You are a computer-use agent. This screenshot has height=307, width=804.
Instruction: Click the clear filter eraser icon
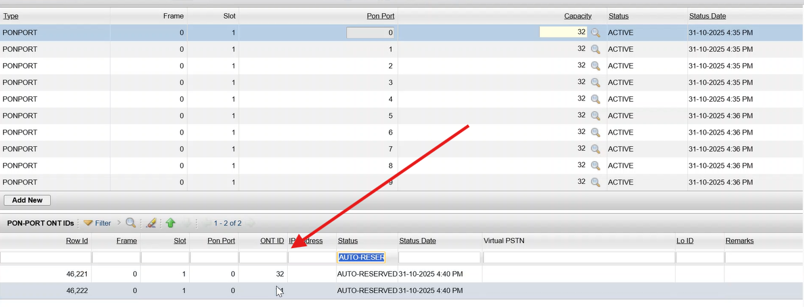click(151, 223)
